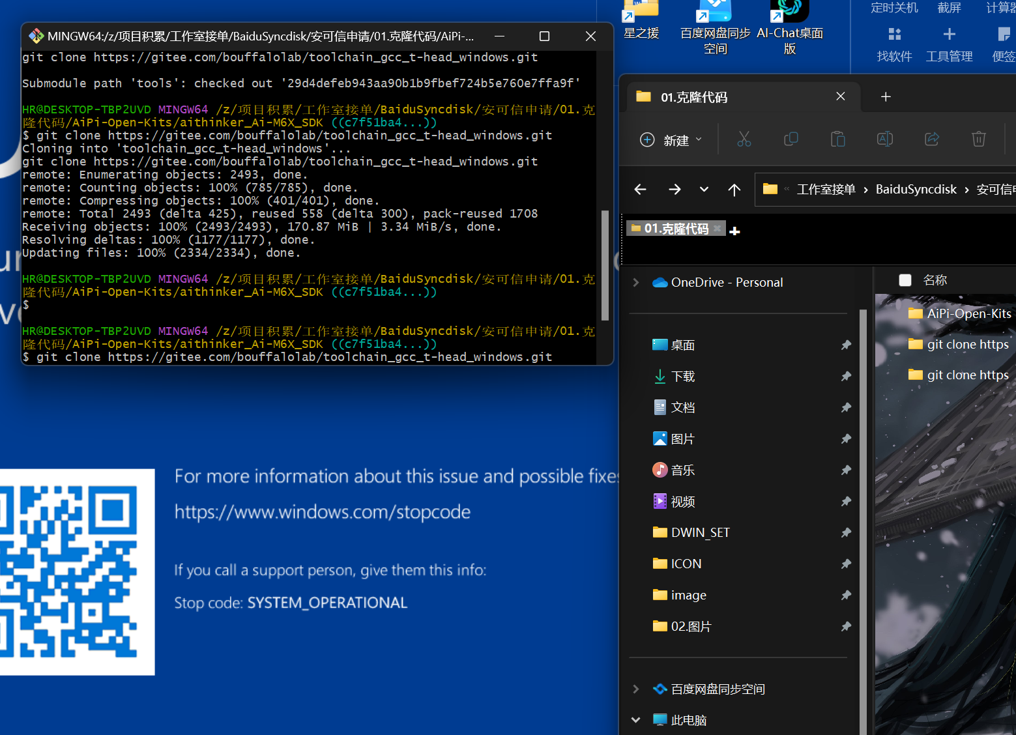Viewport: 1016px width, 735px height.
Task: Open the 新建 new item menu
Action: click(671, 139)
